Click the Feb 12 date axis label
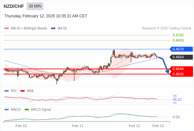The height and width of the screenshot is (131, 194). pos(134,126)
